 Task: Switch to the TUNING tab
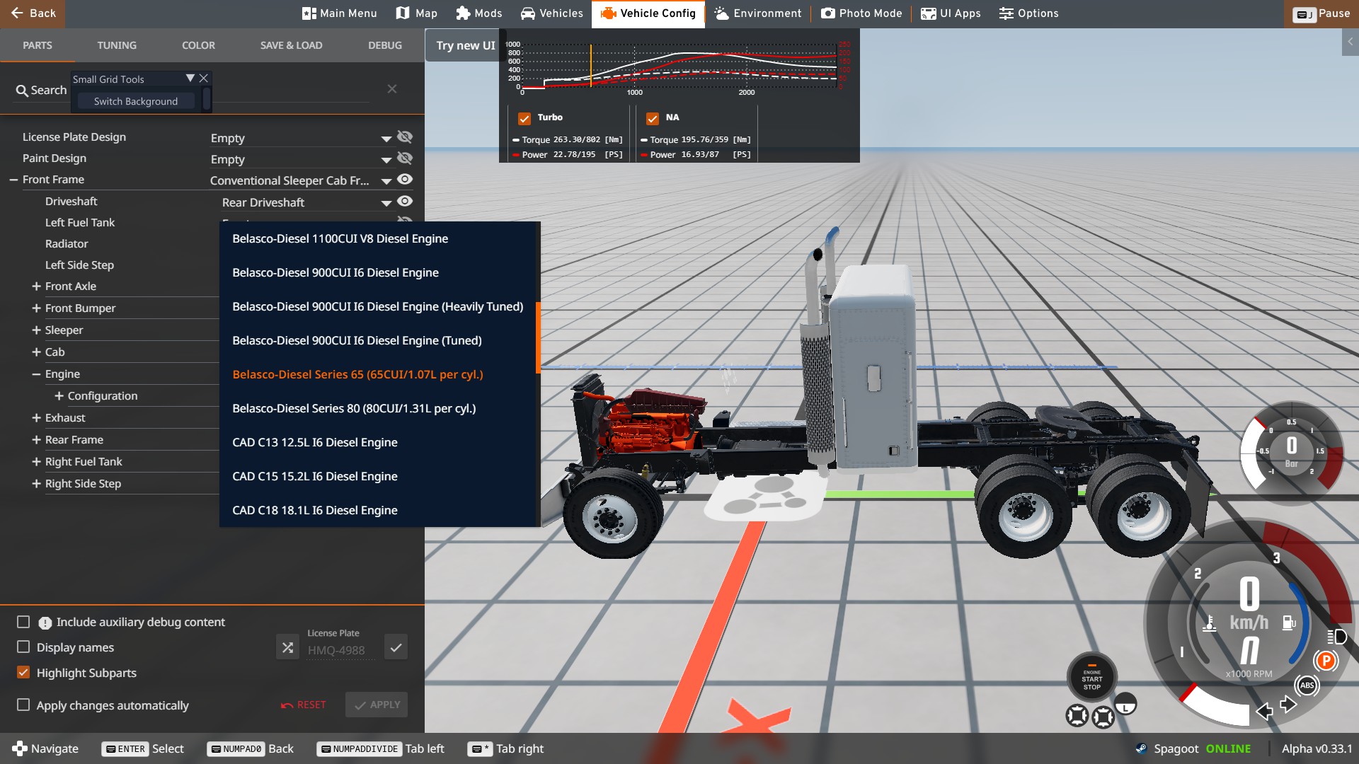(x=117, y=45)
